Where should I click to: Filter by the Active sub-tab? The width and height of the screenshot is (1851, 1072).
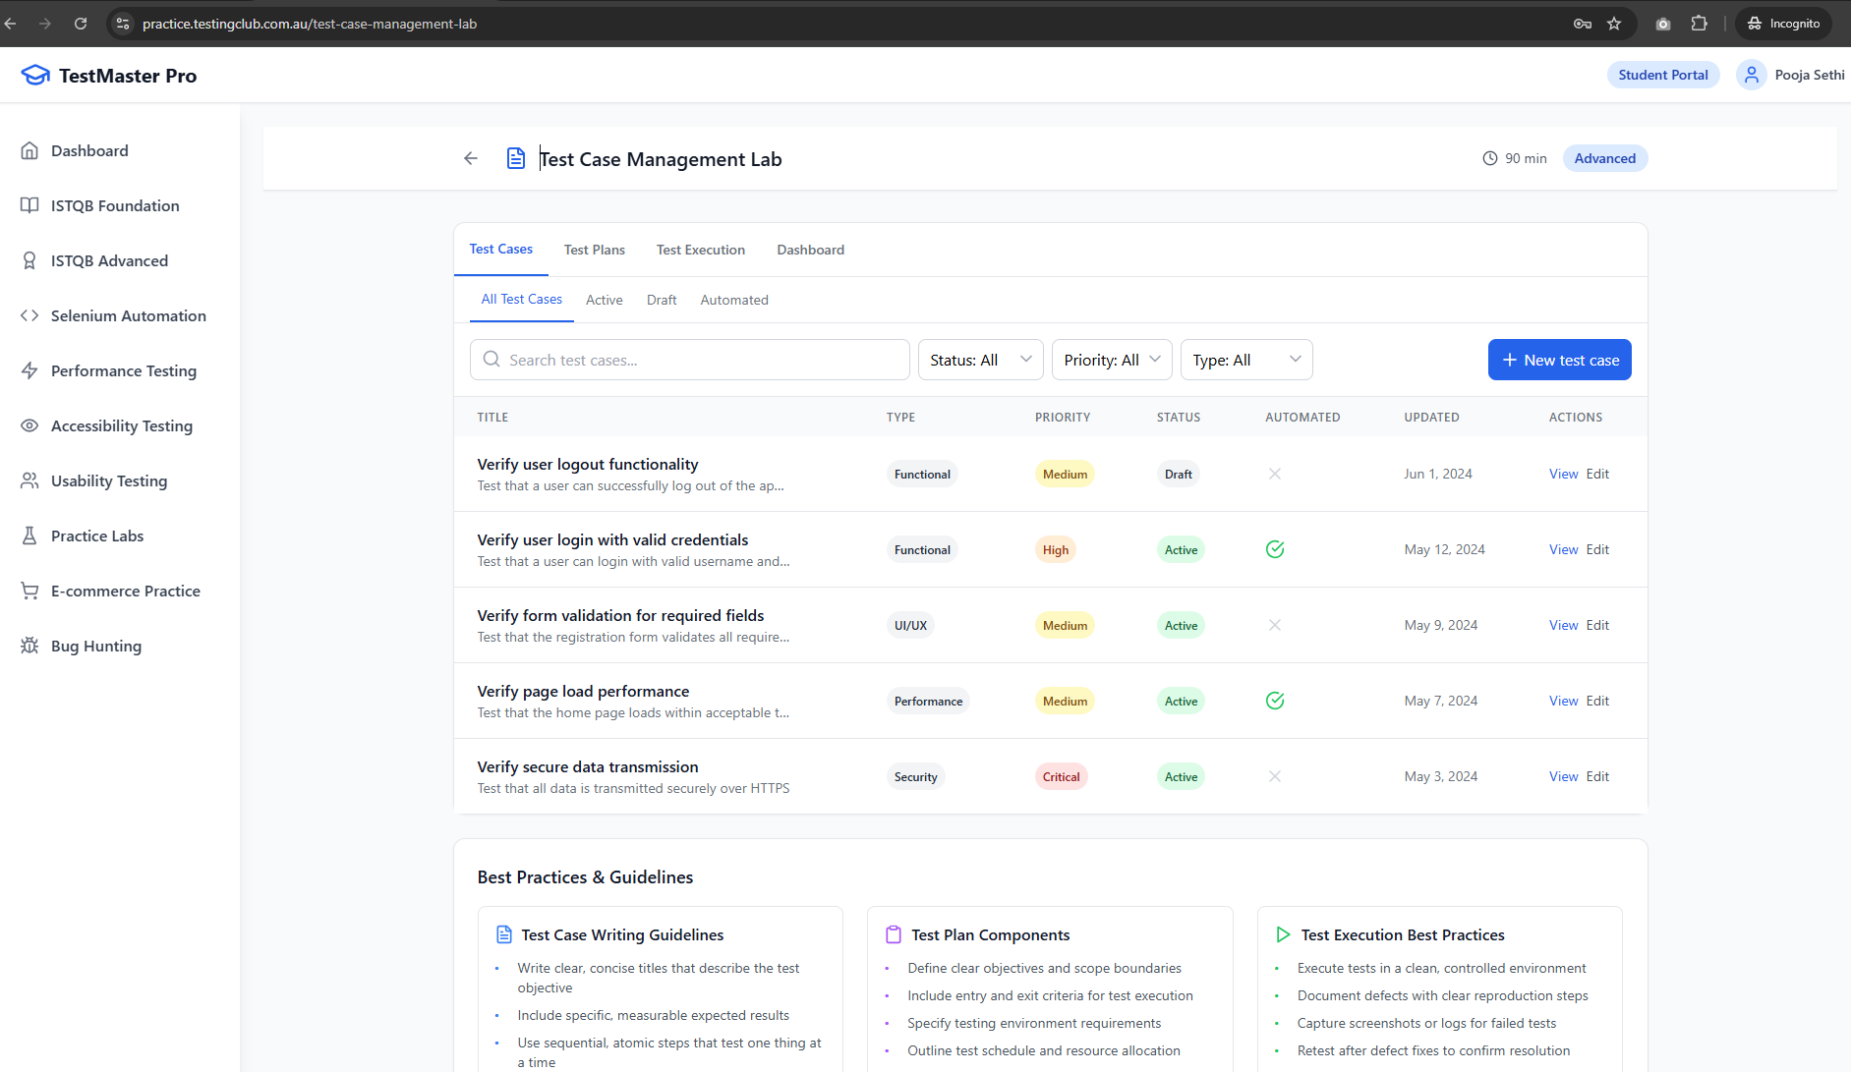point(605,300)
